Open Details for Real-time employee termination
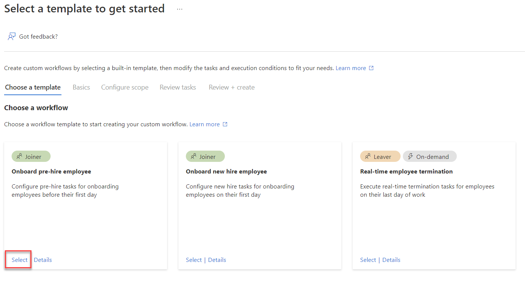The width and height of the screenshot is (525, 296). click(x=391, y=260)
